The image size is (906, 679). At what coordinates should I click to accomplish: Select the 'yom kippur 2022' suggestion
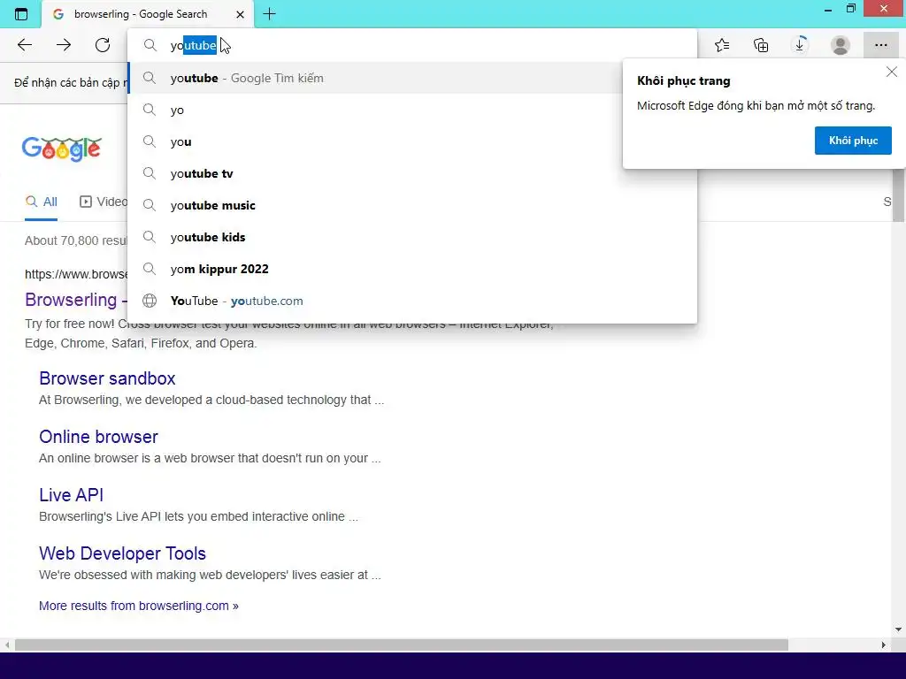pos(412,269)
